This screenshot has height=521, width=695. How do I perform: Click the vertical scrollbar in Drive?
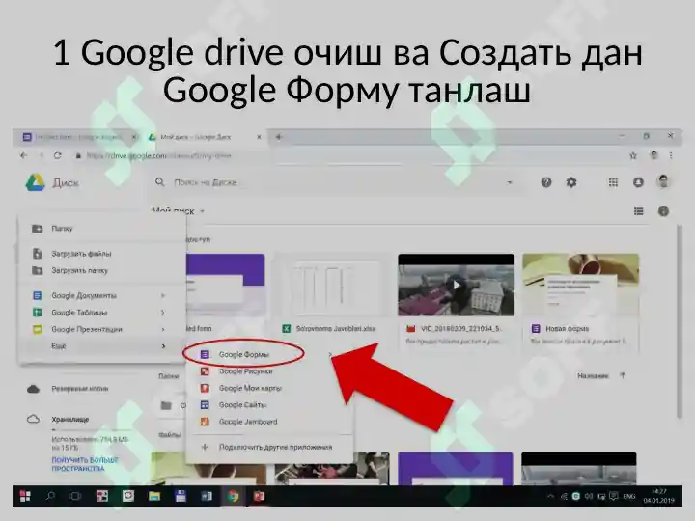tap(679, 321)
